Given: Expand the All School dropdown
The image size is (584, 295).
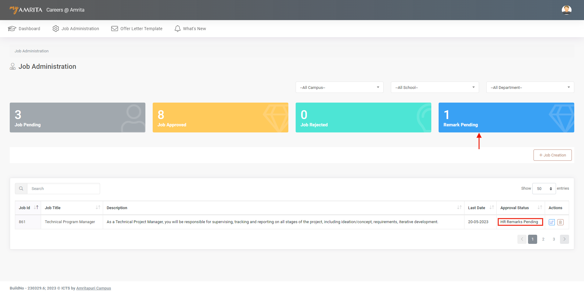Looking at the screenshot, I should click(435, 87).
